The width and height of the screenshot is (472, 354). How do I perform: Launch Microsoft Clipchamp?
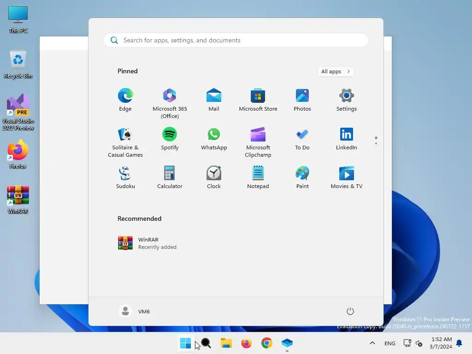point(258,142)
